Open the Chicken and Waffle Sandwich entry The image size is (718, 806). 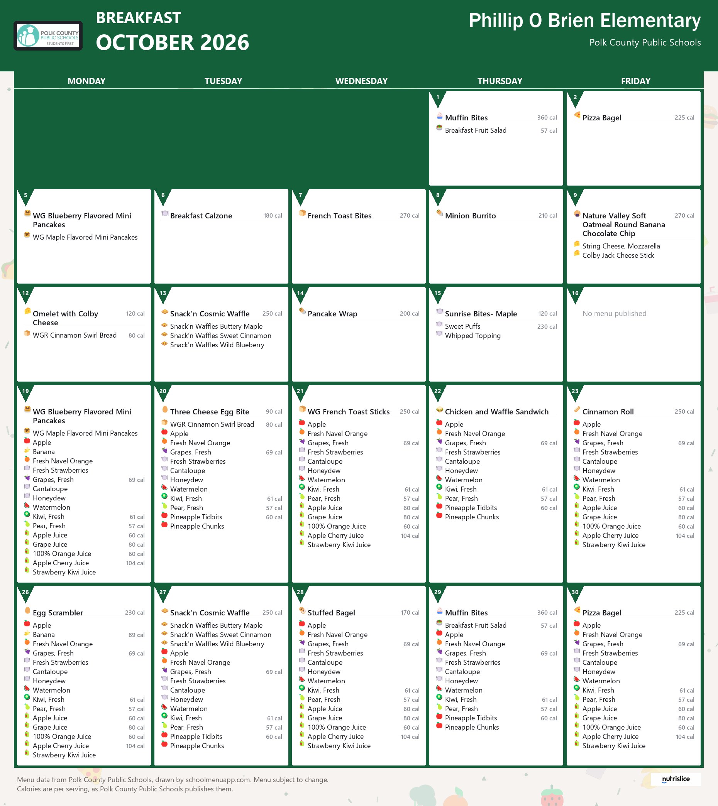(x=497, y=412)
